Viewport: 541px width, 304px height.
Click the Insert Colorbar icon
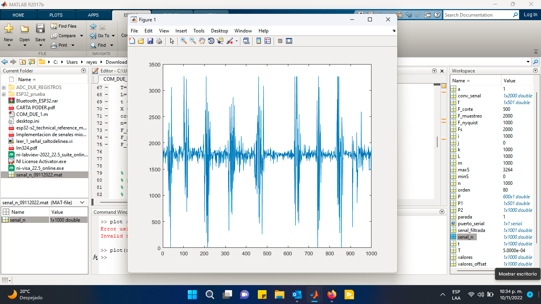tap(259, 41)
